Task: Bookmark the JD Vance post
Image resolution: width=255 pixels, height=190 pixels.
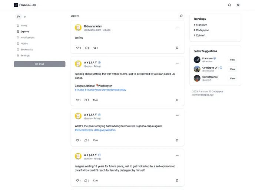Action: (x=177, y=100)
